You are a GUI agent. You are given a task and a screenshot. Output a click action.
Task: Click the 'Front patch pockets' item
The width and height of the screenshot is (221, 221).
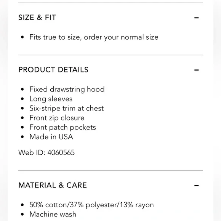[x=63, y=127]
